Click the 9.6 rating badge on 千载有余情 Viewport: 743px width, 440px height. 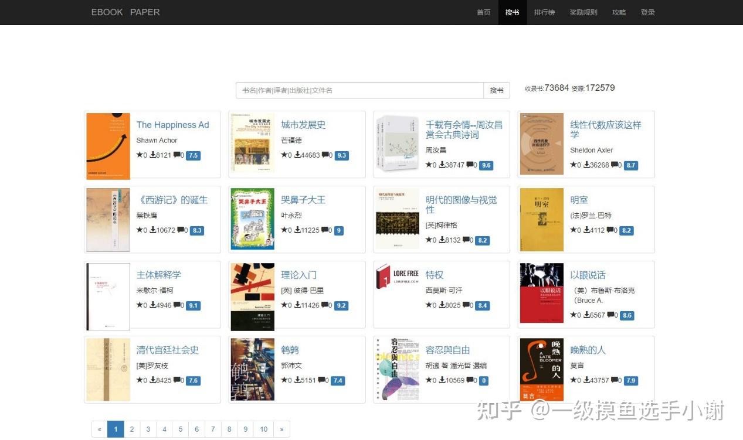pyautogui.click(x=486, y=165)
